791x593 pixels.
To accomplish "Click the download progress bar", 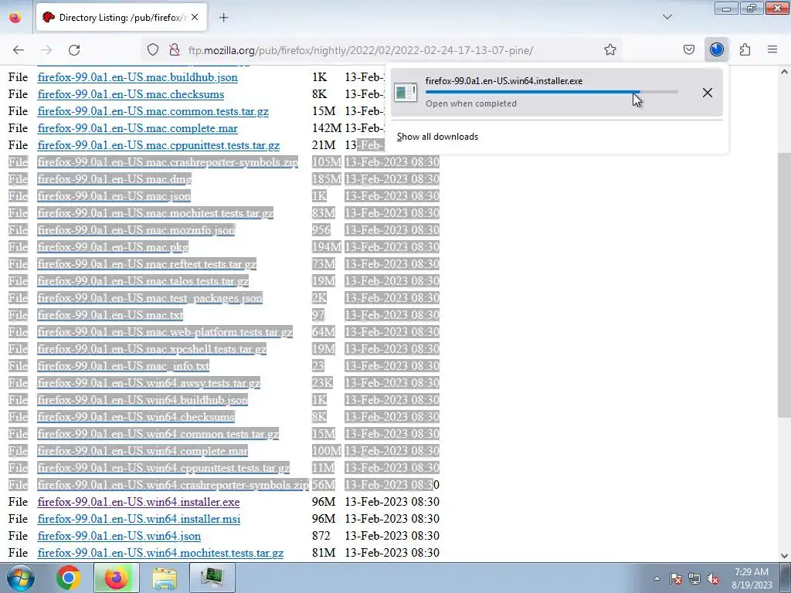I will 552,92.
